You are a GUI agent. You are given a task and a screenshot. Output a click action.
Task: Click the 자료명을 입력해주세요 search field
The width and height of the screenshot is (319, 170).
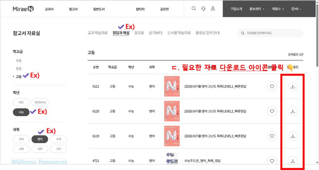tap(270, 33)
